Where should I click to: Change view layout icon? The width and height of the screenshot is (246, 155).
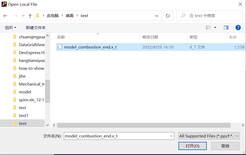click(x=208, y=28)
